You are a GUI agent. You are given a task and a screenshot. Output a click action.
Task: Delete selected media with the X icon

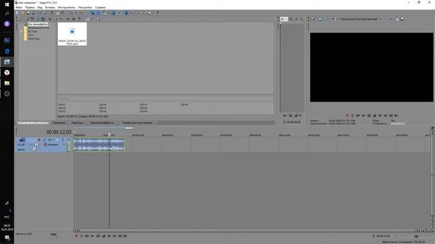[x=50, y=19]
